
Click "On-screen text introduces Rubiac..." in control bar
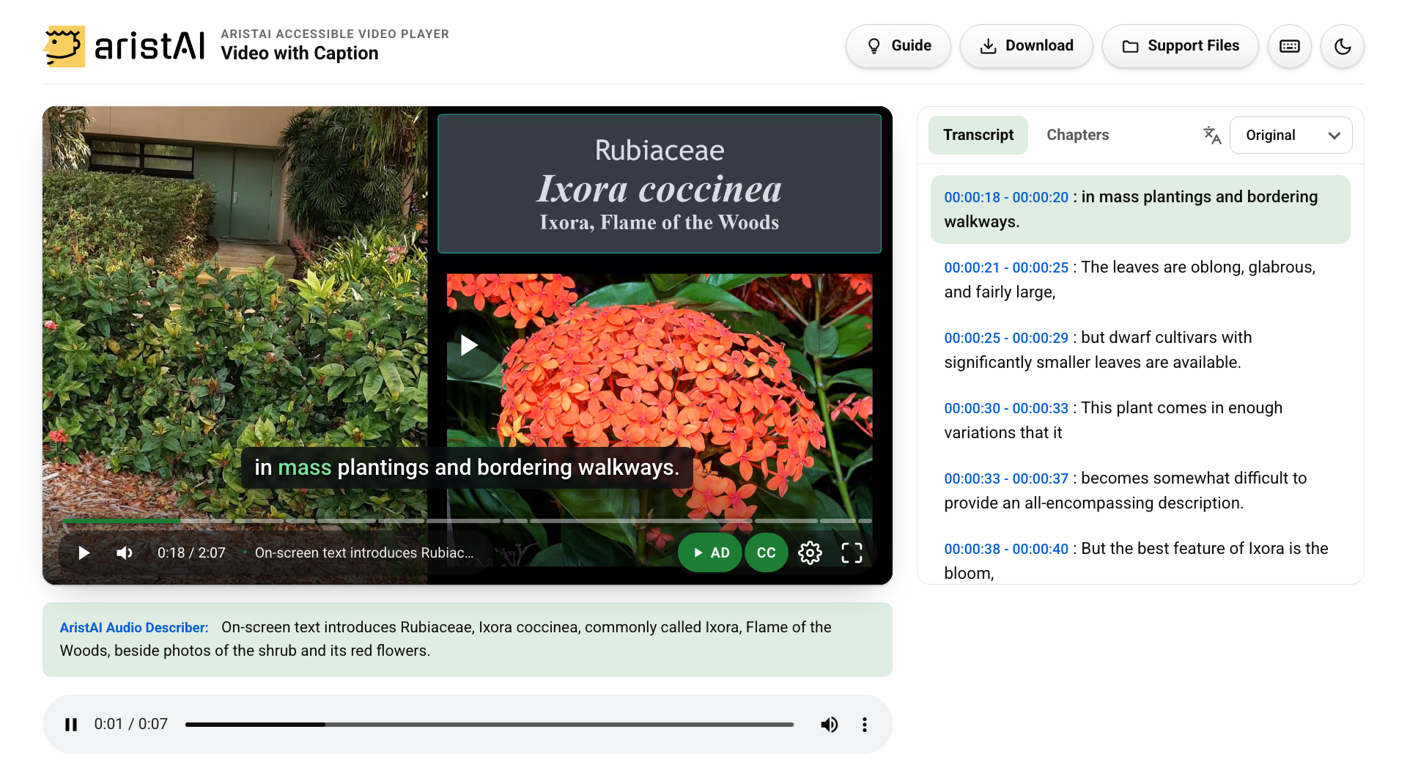(x=364, y=553)
